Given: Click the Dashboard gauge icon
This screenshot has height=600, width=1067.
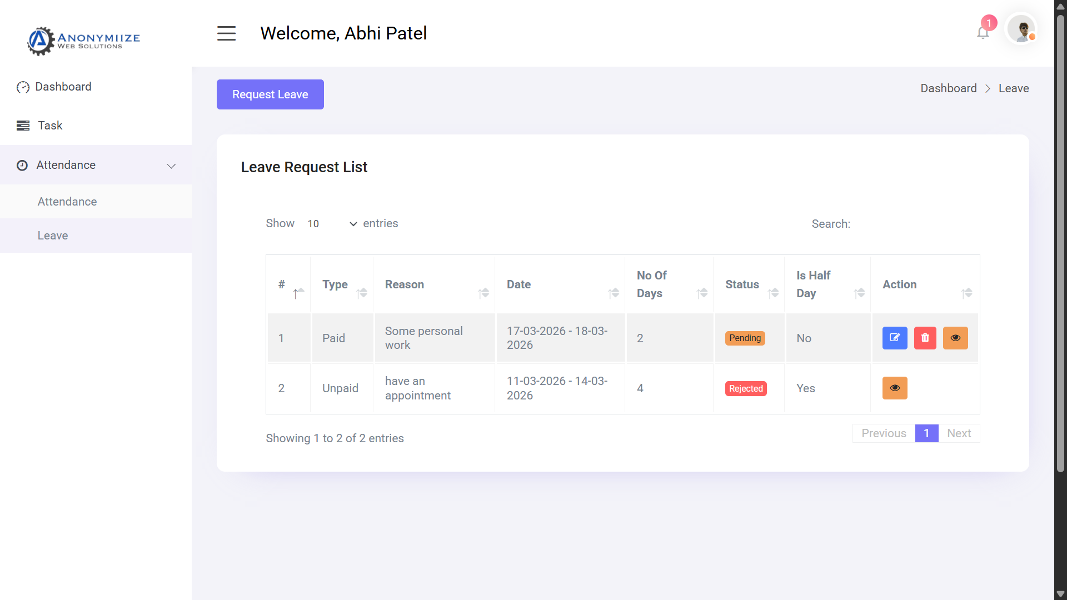Looking at the screenshot, I should pyautogui.click(x=23, y=87).
